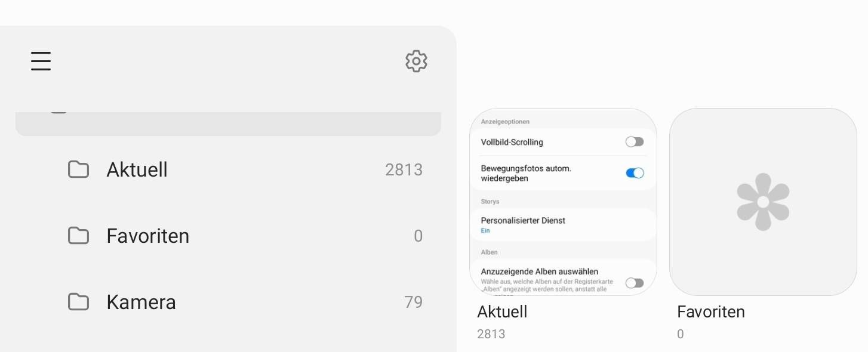The image size is (868, 352).
Task: Click the Favoriten folder icon
Action: [x=78, y=236]
